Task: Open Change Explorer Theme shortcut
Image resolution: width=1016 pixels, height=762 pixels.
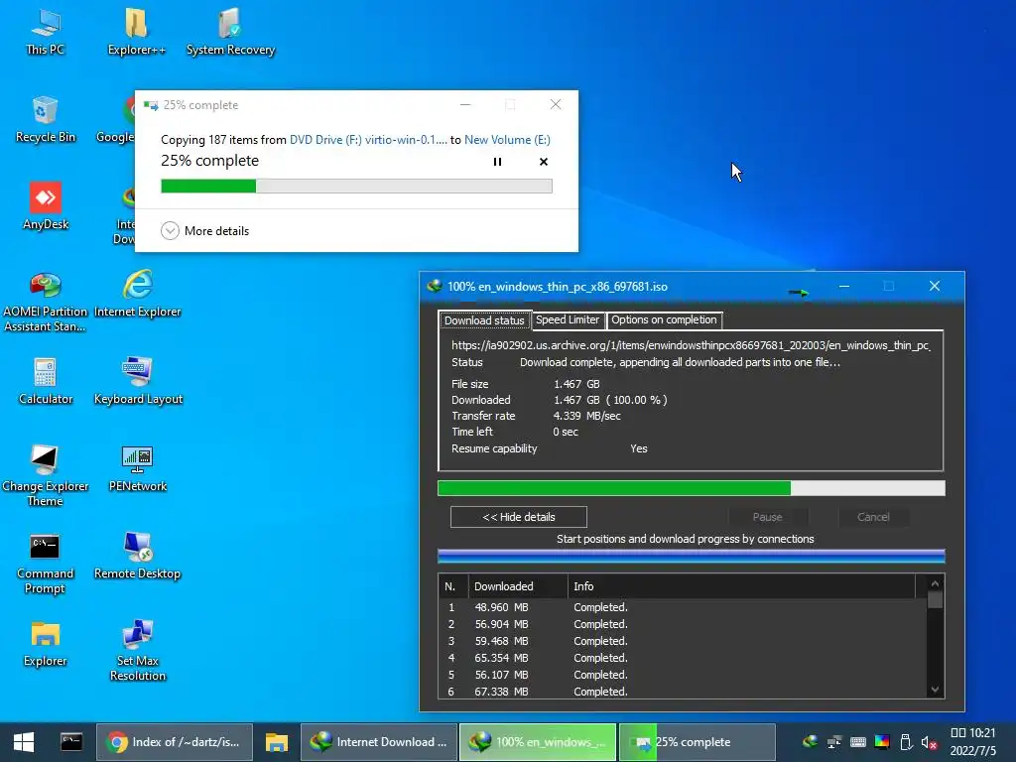Action: pos(46,475)
